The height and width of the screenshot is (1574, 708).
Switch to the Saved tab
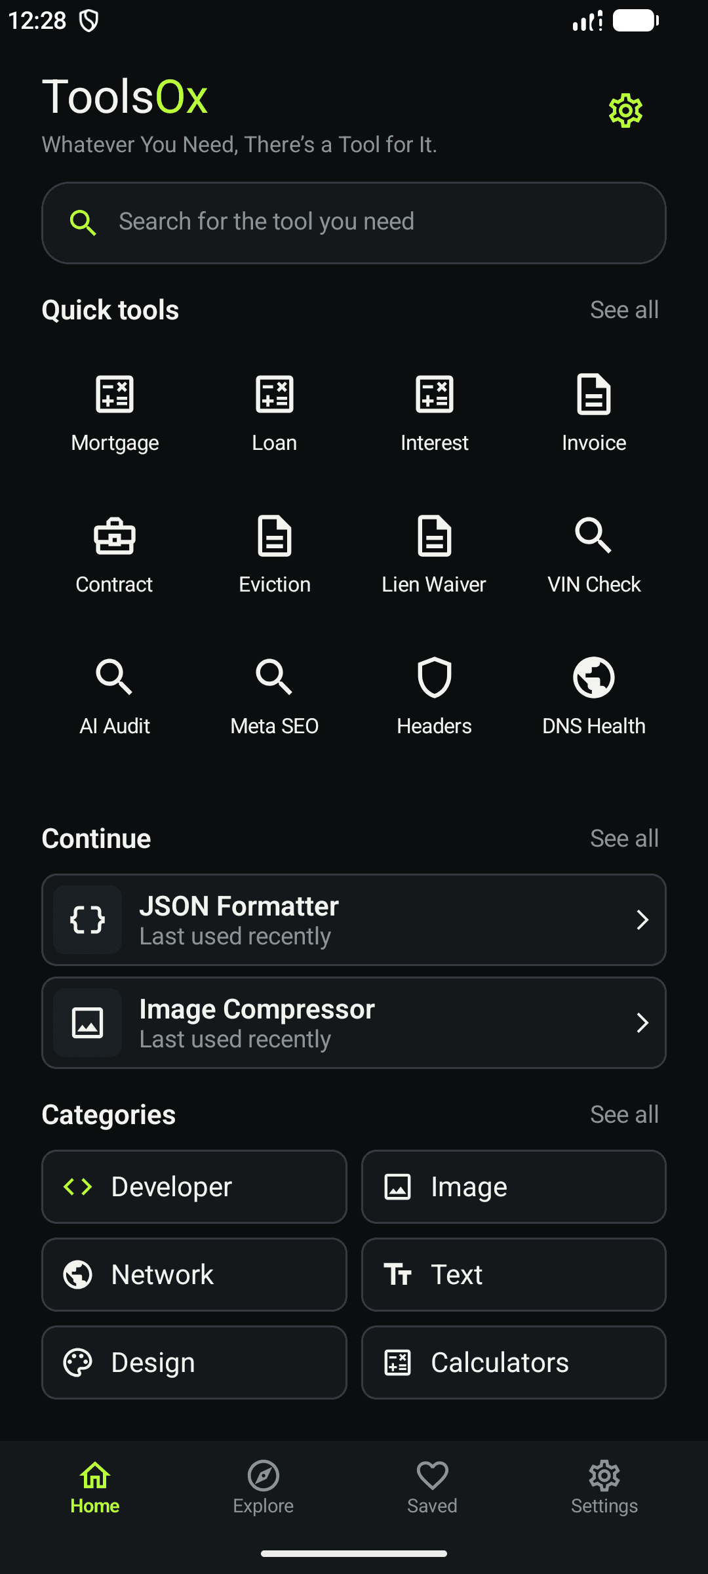click(x=432, y=1487)
